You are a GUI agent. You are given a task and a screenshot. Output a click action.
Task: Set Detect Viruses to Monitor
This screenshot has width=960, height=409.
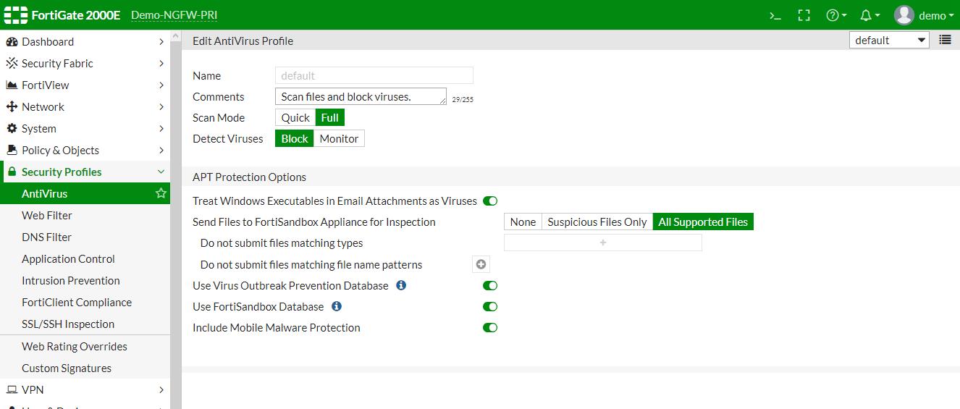point(339,138)
